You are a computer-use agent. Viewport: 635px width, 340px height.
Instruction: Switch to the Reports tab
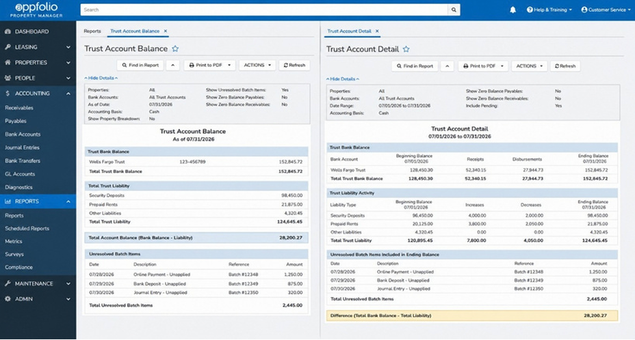(92, 31)
